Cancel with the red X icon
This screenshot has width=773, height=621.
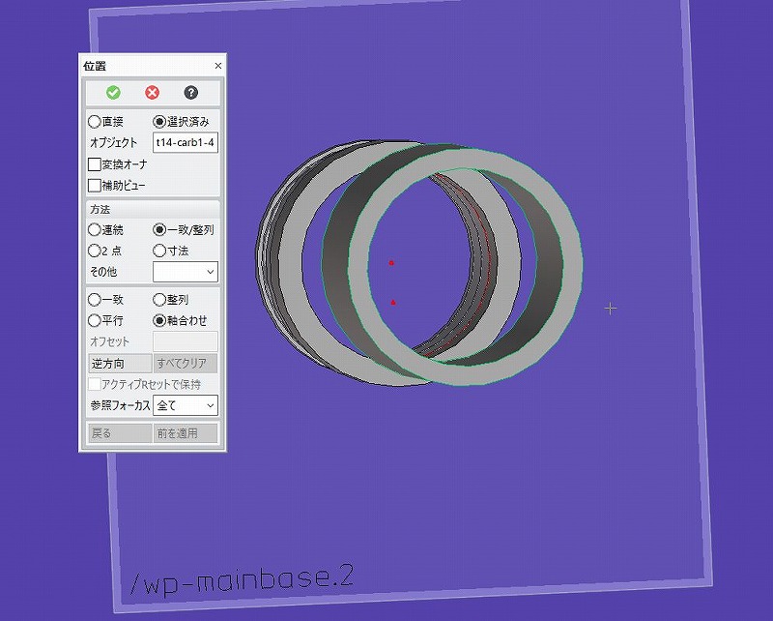152,93
